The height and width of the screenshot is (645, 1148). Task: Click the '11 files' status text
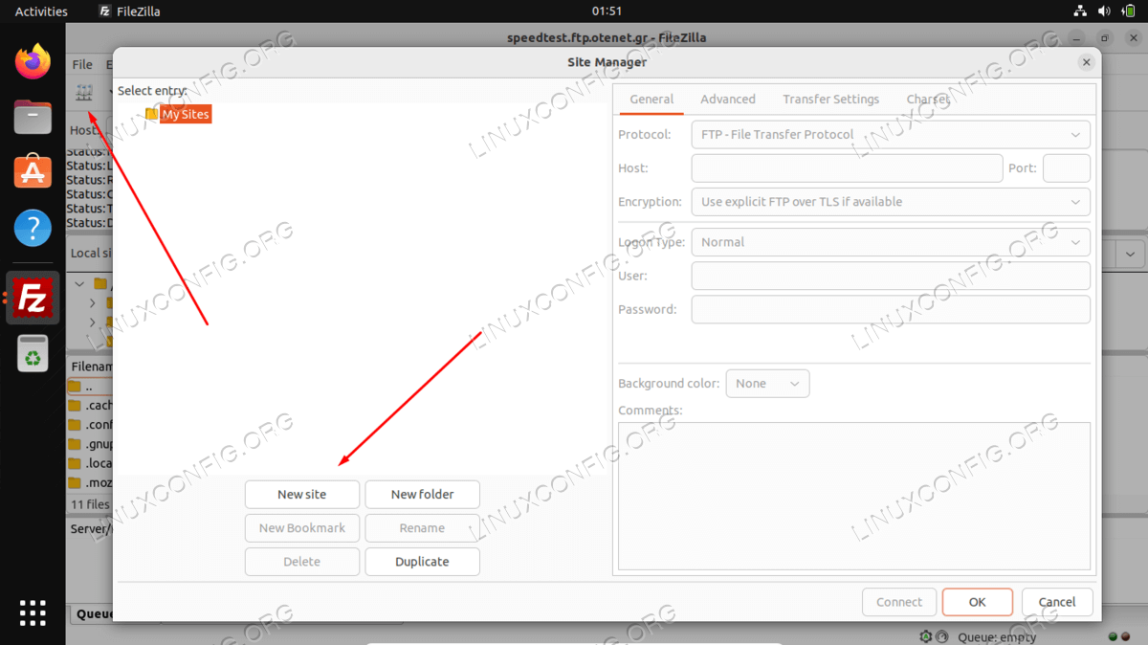91,503
